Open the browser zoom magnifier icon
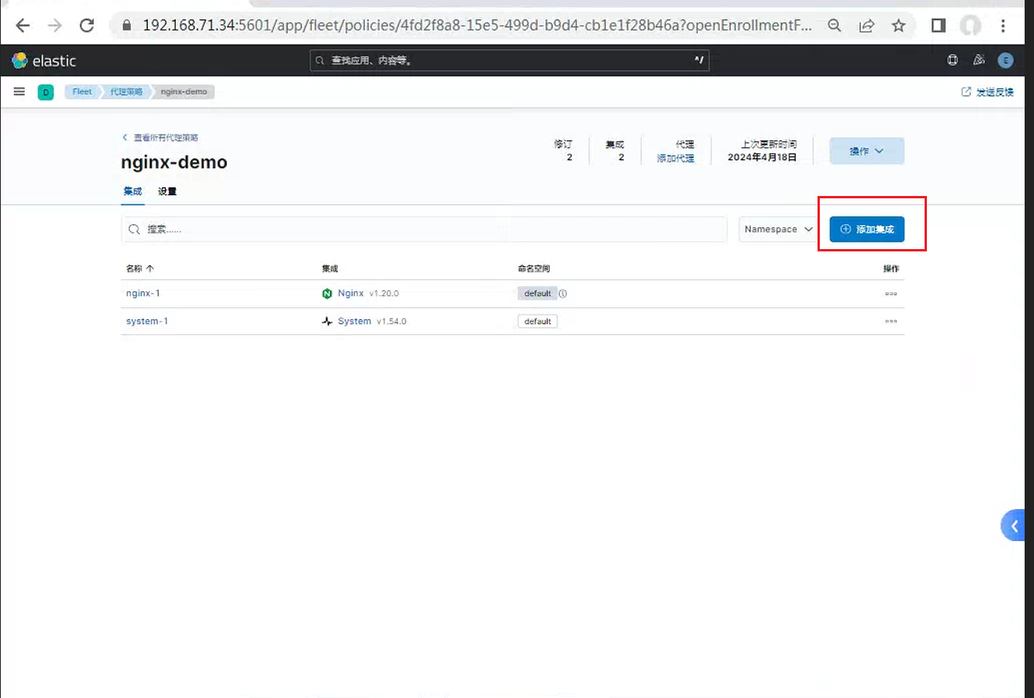 click(x=835, y=26)
